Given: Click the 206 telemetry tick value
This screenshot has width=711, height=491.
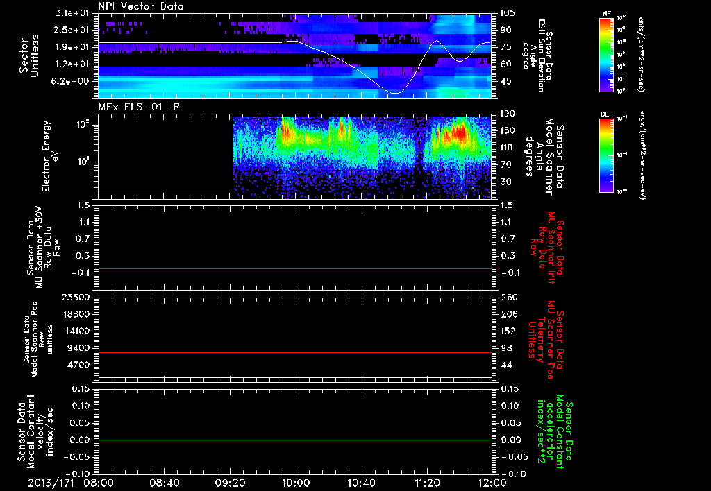Looking at the screenshot, I should pyautogui.click(x=508, y=314).
